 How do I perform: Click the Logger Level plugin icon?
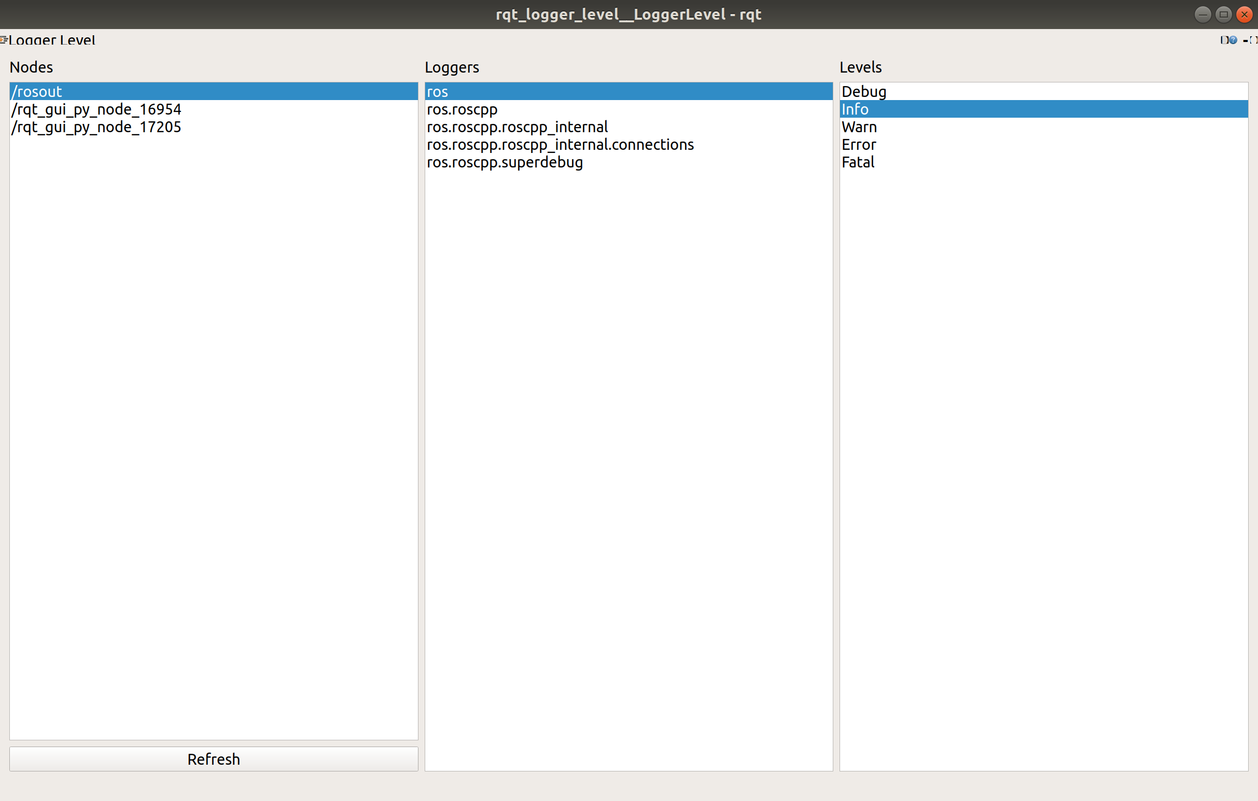click(4, 40)
